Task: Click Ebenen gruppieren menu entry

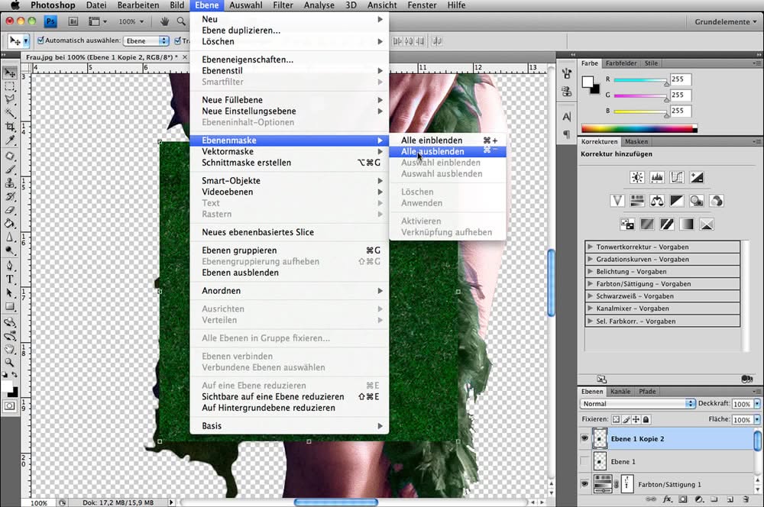Action: 289,250
